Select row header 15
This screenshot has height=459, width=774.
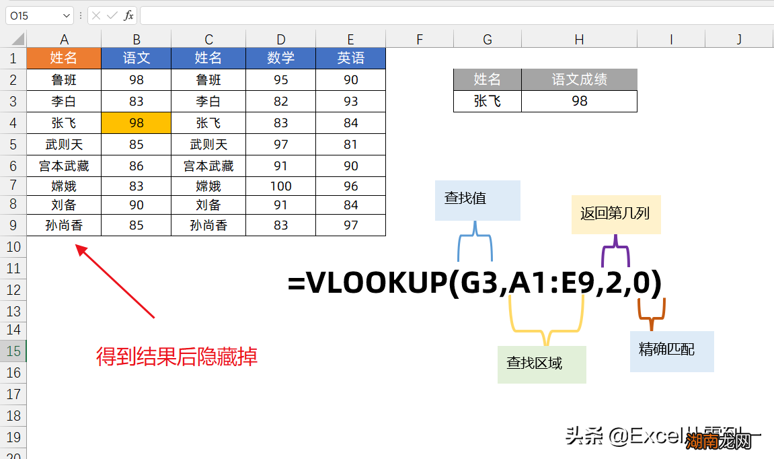(12, 351)
